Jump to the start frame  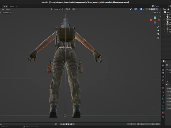tap(61, 124)
